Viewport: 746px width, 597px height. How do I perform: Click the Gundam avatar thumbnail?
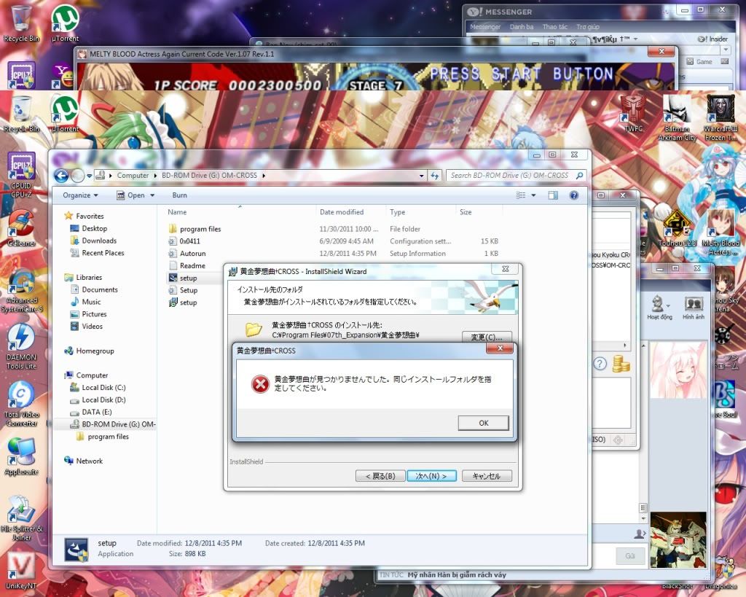tap(678, 539)
